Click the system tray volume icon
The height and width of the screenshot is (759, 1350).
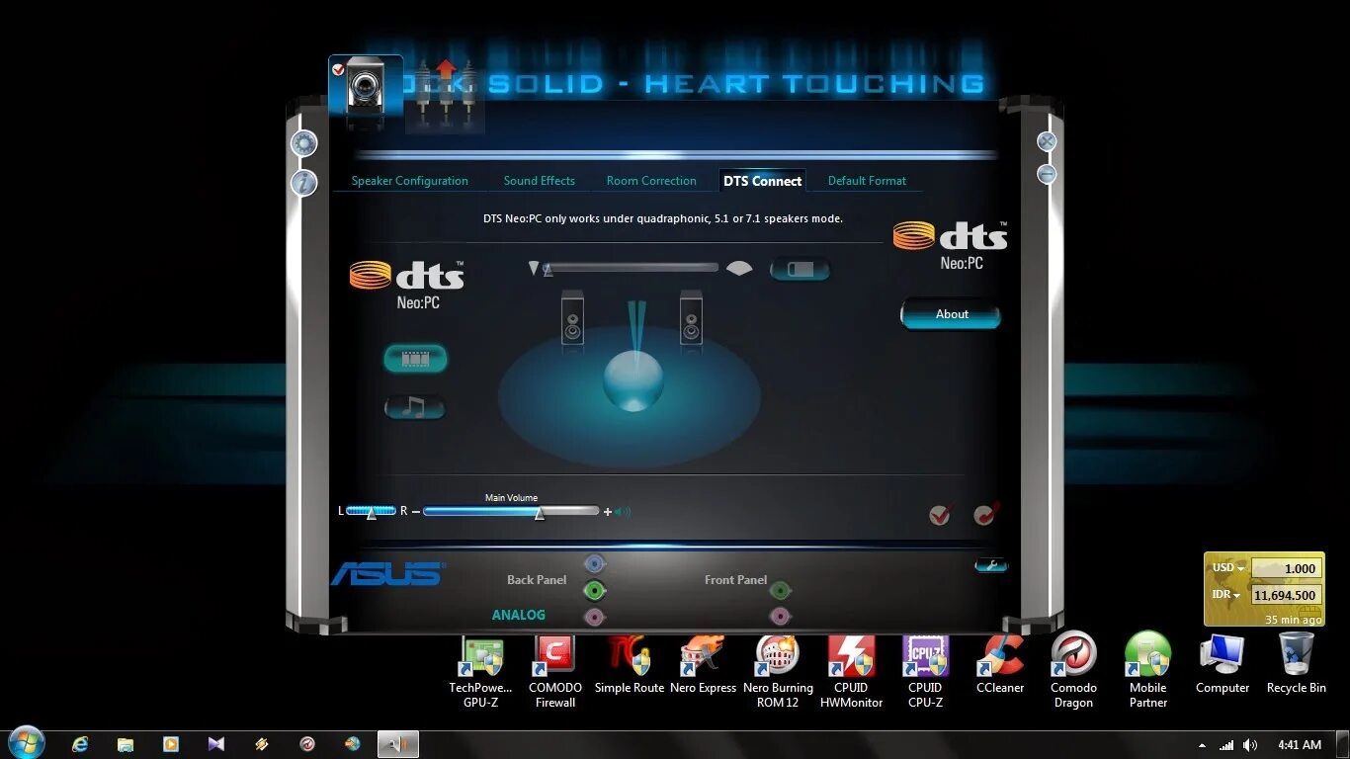[1250, 745]
